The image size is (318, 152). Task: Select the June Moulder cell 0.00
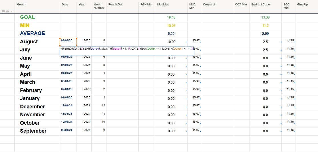[x=171, y=58]
